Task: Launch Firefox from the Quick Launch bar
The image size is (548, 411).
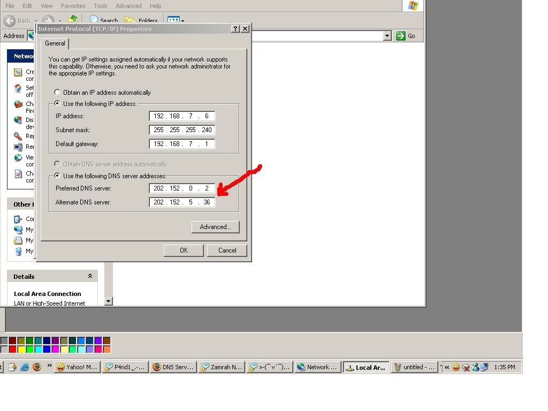Action: click(x=37, y=367)
